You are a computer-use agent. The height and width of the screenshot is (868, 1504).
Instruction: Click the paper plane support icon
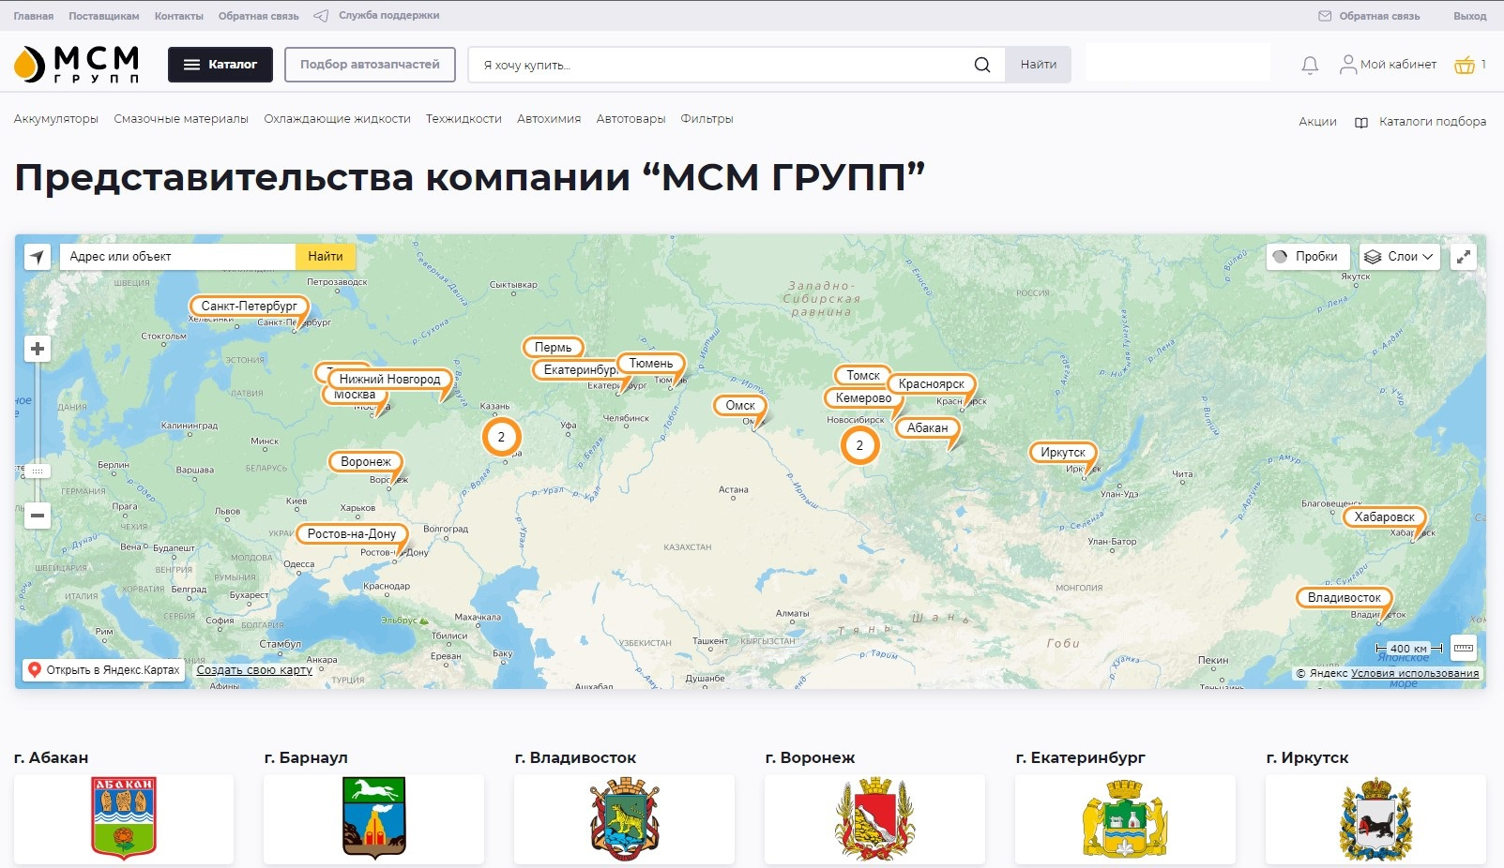[321, 16]
